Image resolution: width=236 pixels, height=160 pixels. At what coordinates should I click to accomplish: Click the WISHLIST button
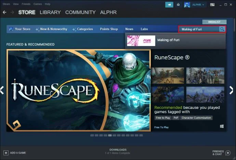point(214,22)
